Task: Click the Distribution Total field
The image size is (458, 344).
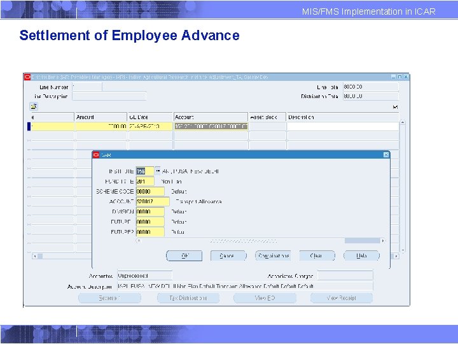Action: pos(370,96)
